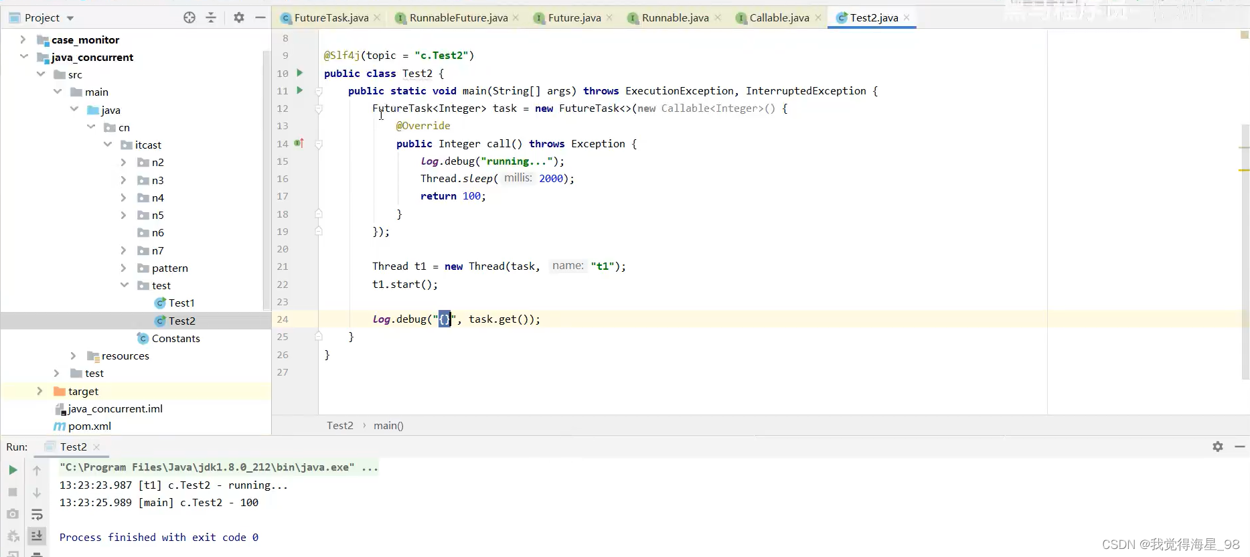Click the editor vertical scrollbar
Viewport: 1250px width, 557px height.
[x=1245, y=251]
